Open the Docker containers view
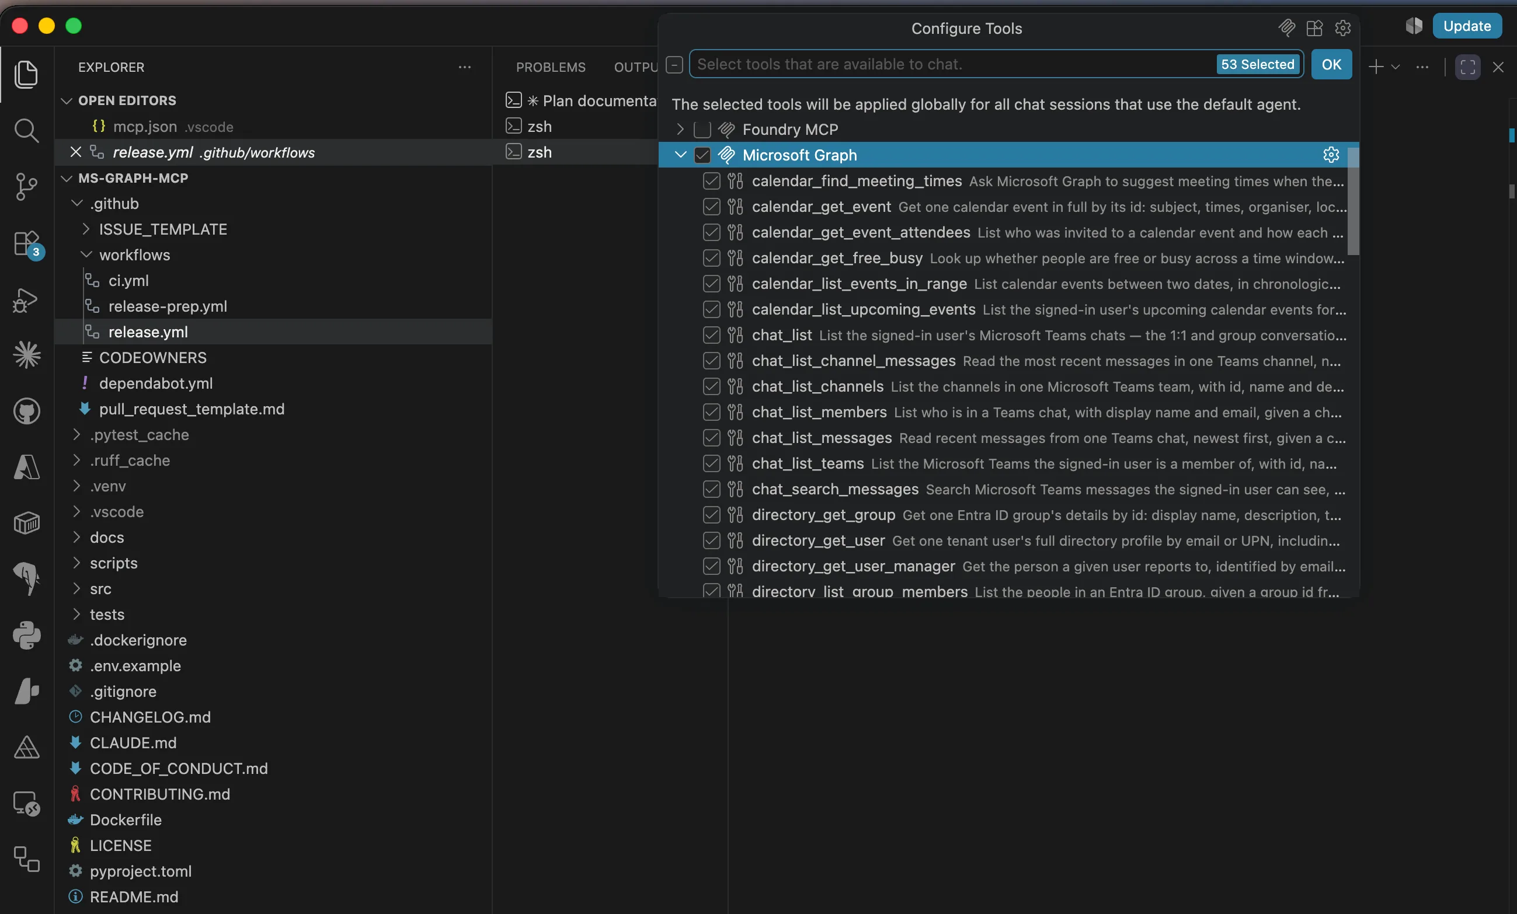This screenshot has width=1517, height=914. point(26,523)
